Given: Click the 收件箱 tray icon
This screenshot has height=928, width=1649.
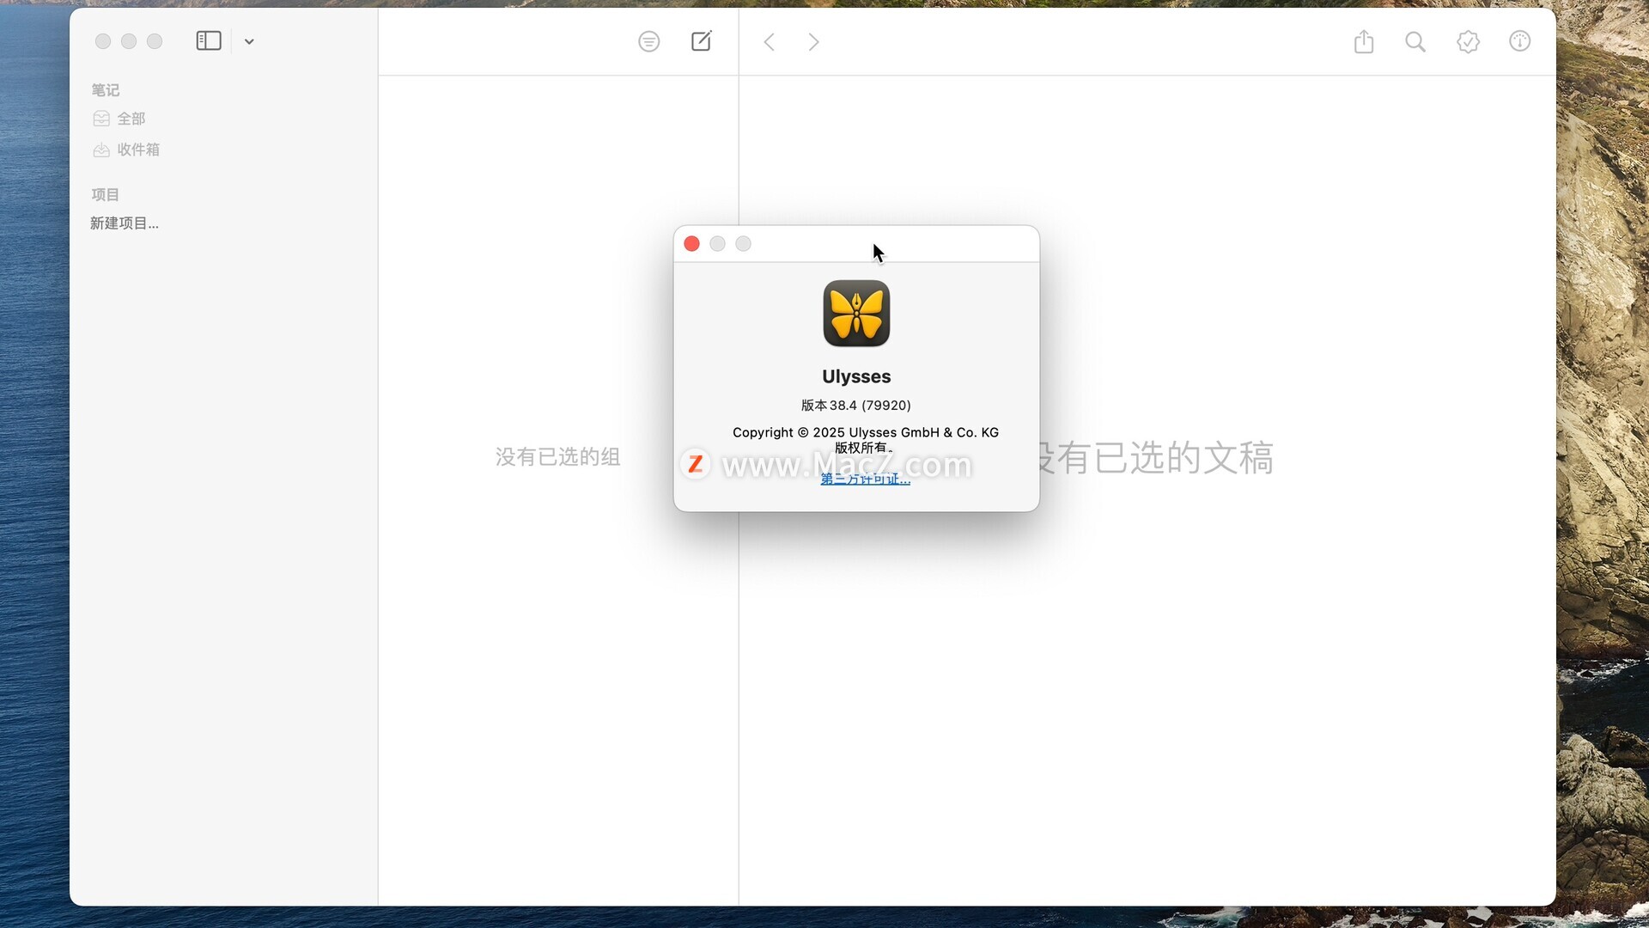Looking at the screenshot, I should click(x=101, y=150).
